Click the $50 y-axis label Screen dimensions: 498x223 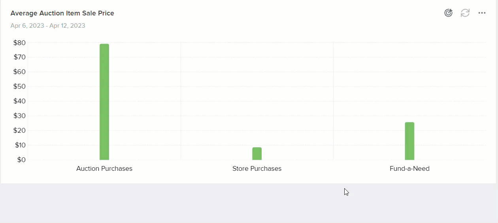click(19, 87)
